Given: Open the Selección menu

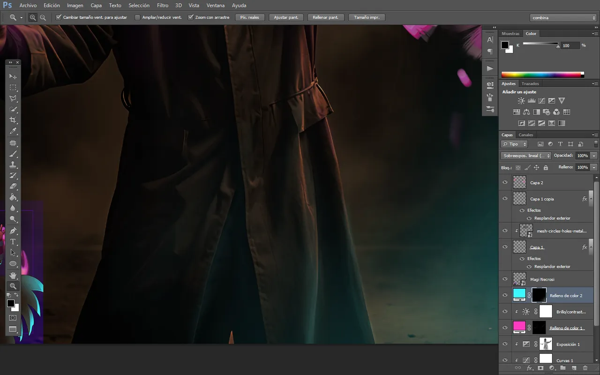Looking at the screenshot, I should [x=139, y=6].
